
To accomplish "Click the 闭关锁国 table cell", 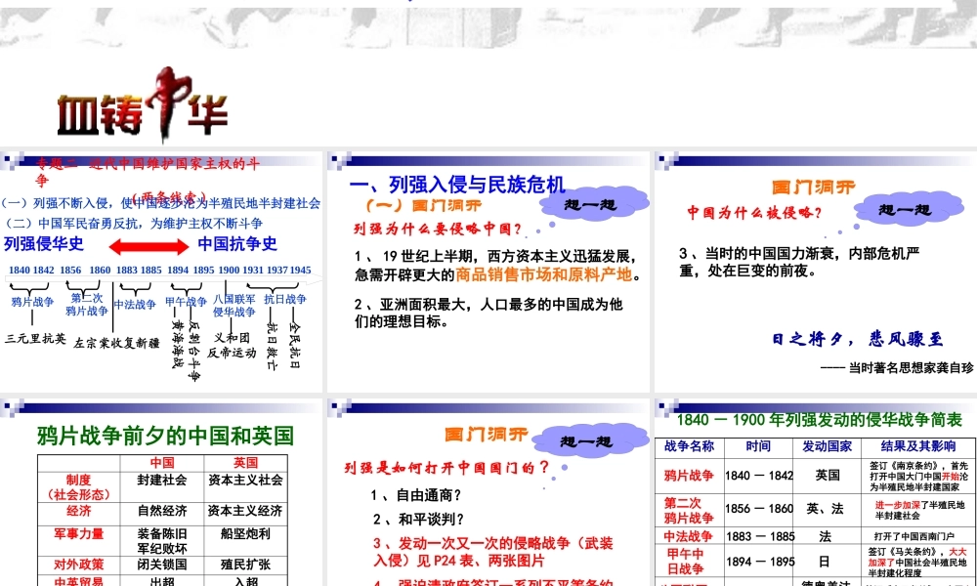I will point(162,565).
